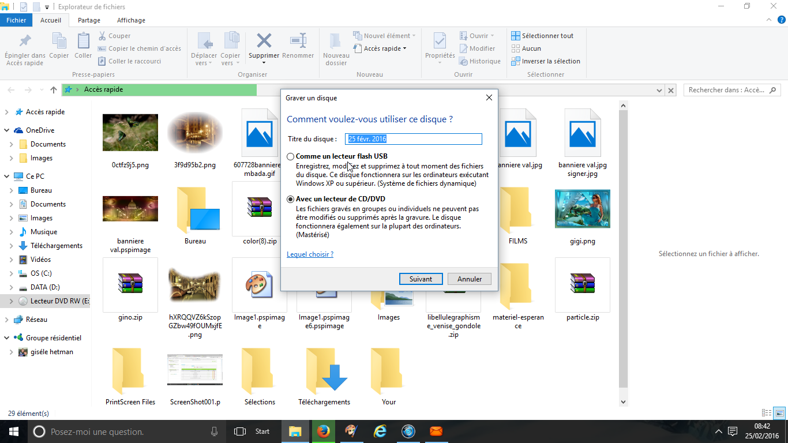788x443 pixels.
Task: Click the Copier ribbon icon
Action: pos(59,42)
